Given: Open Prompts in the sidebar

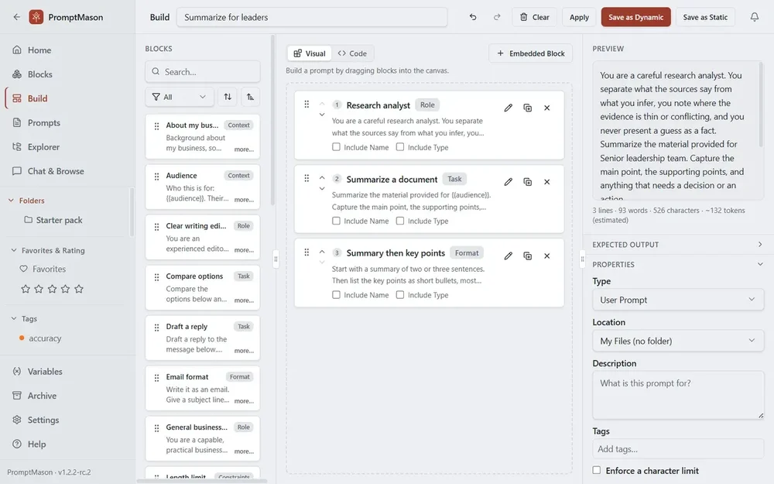Looking at the screenshot, I should click(x=67, y=122).
